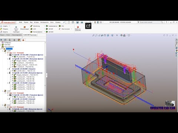Open the HSS operation icon
The image size is (178, 133).
coord(60,26)
